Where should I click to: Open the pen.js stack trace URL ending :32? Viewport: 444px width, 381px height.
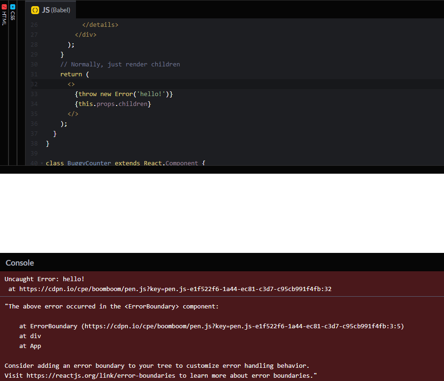click(x=175, y=289)
